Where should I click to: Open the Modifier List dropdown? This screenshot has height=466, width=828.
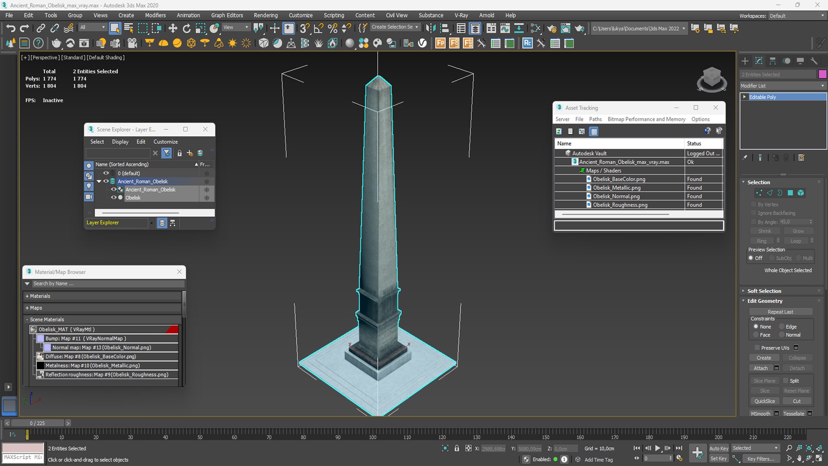coord(783,86)
